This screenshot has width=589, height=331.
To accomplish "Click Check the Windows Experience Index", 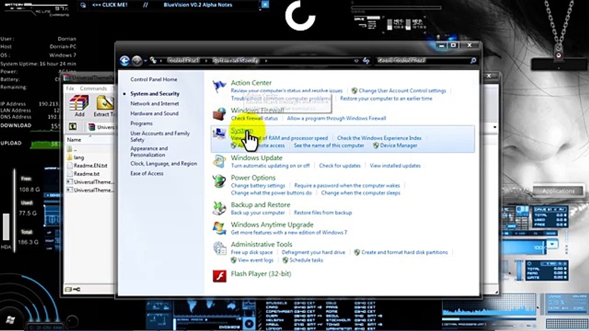I will click(x=379, y=138).
